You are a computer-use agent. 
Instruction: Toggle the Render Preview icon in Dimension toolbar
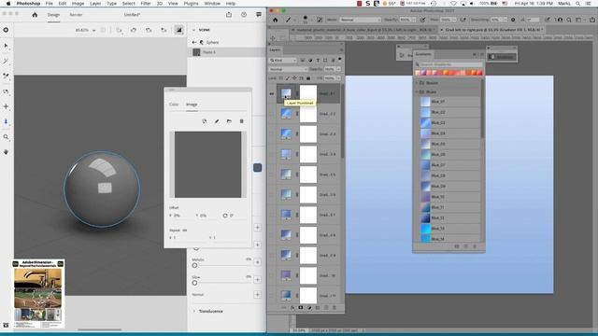(x=178, y=30)
